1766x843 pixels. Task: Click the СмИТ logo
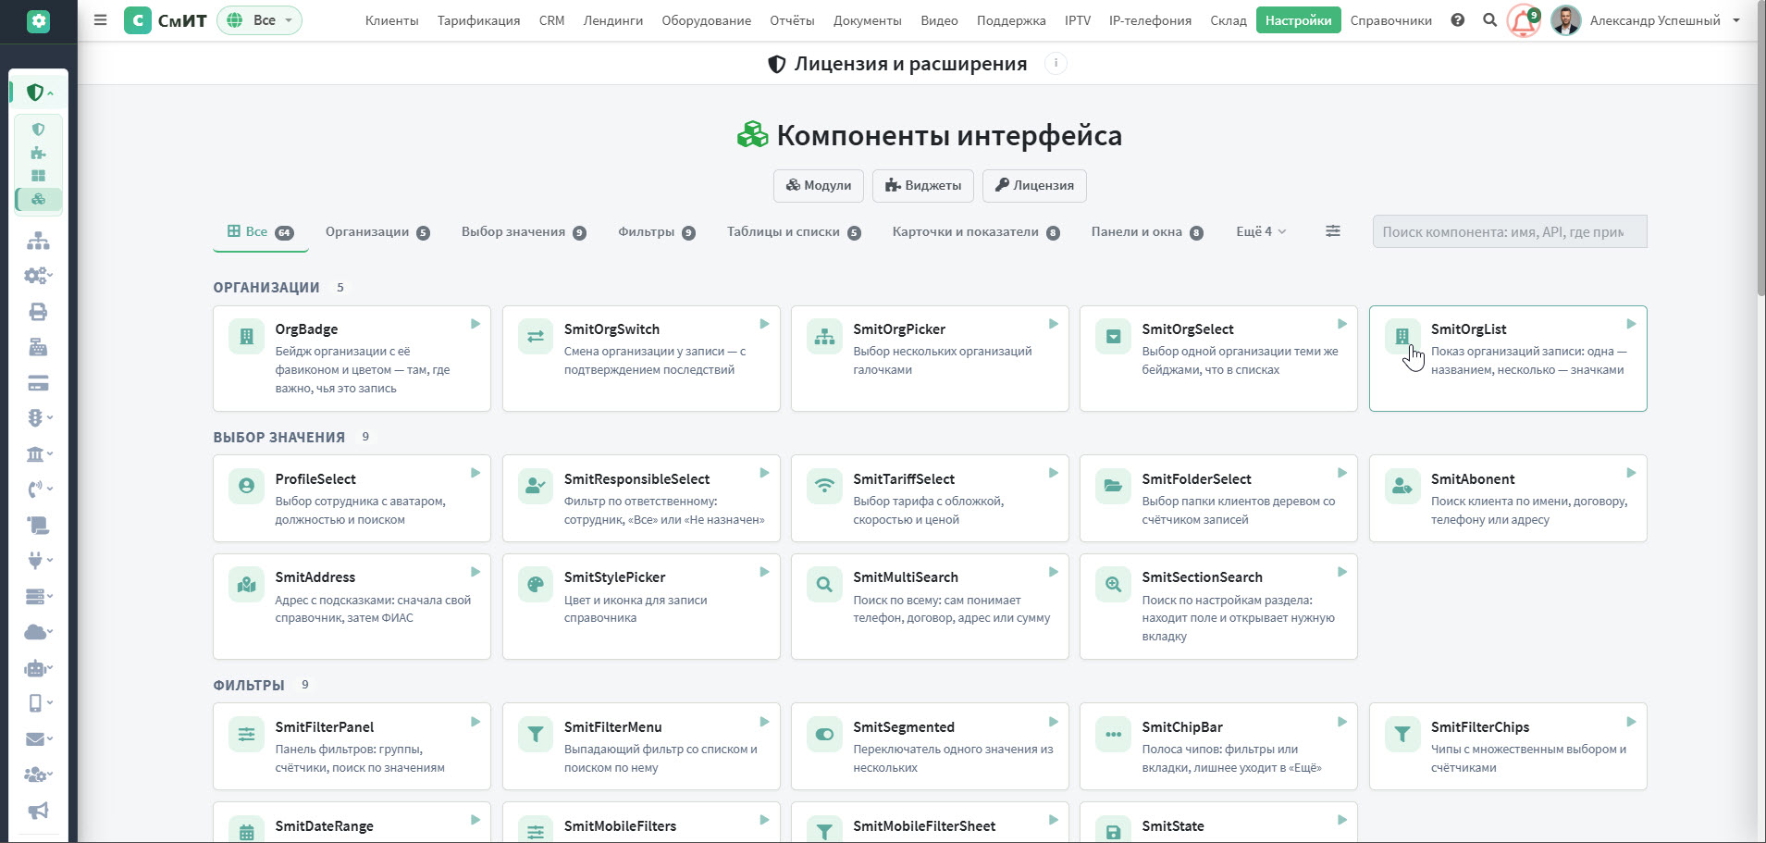click(167, 20)
